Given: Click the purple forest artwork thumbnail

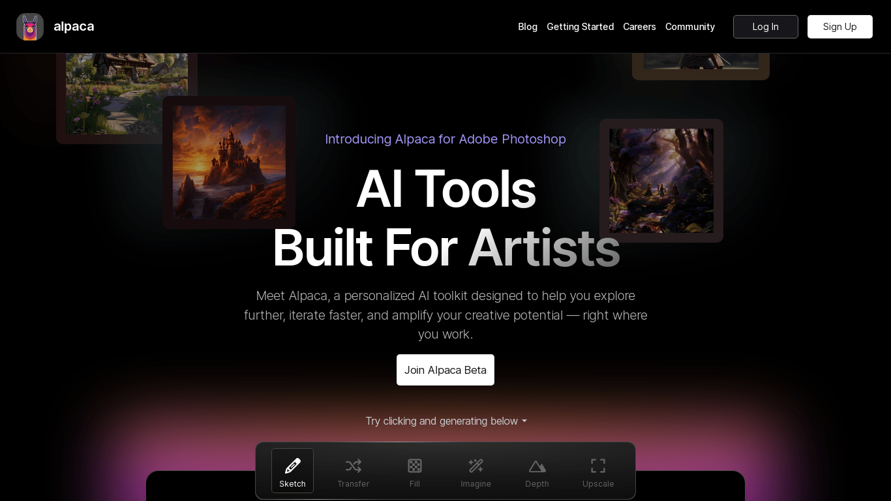Looking at the screenshot, I should (x=661, y=181).
